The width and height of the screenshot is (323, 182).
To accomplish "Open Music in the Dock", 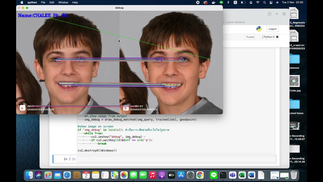I will click(x=152, y=175).
